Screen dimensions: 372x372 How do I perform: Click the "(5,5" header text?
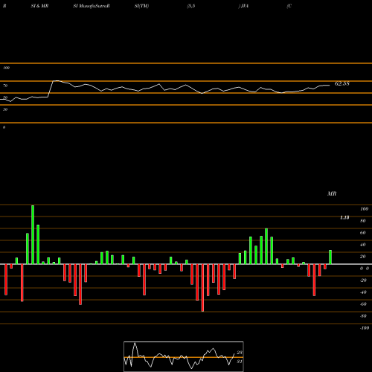(191, 6)
